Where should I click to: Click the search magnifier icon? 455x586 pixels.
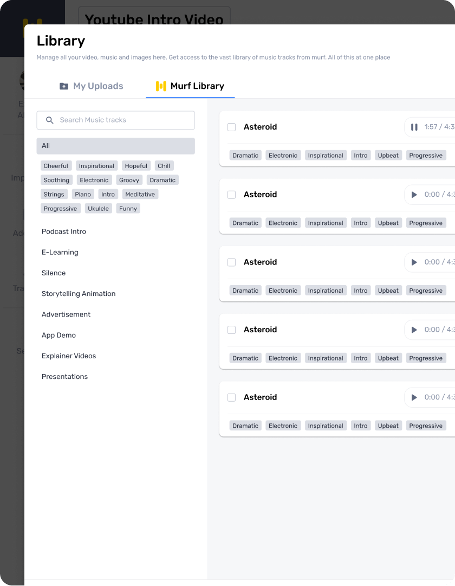[50, 120]
